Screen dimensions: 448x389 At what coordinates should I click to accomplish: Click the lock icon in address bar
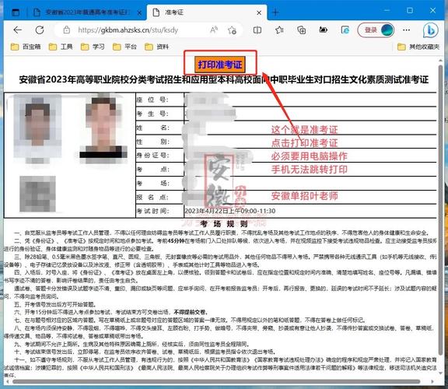pyautogui.click(x=67, y=30)
